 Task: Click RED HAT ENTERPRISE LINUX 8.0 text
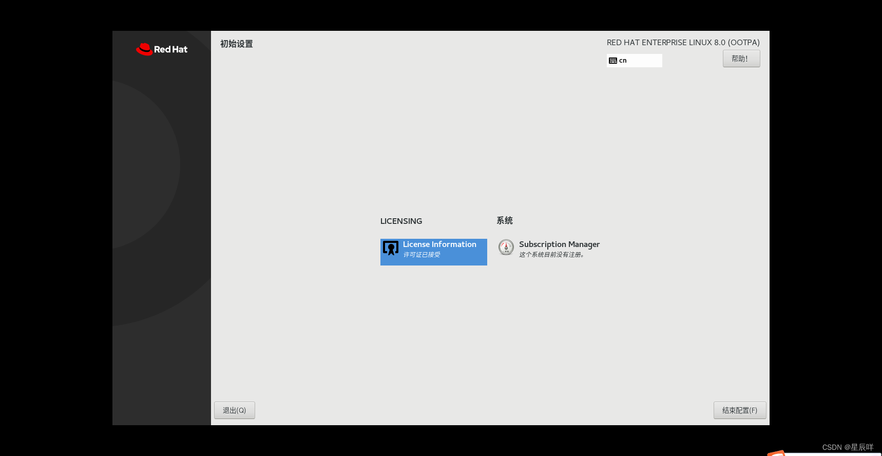tap(683, 43)
